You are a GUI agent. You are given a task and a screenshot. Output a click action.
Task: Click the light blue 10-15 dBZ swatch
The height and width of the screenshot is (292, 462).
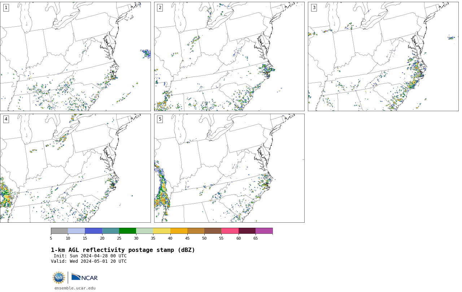pos(76,231)
